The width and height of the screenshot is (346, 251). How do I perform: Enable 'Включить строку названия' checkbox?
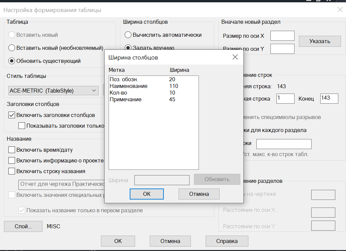click(11, 171)
